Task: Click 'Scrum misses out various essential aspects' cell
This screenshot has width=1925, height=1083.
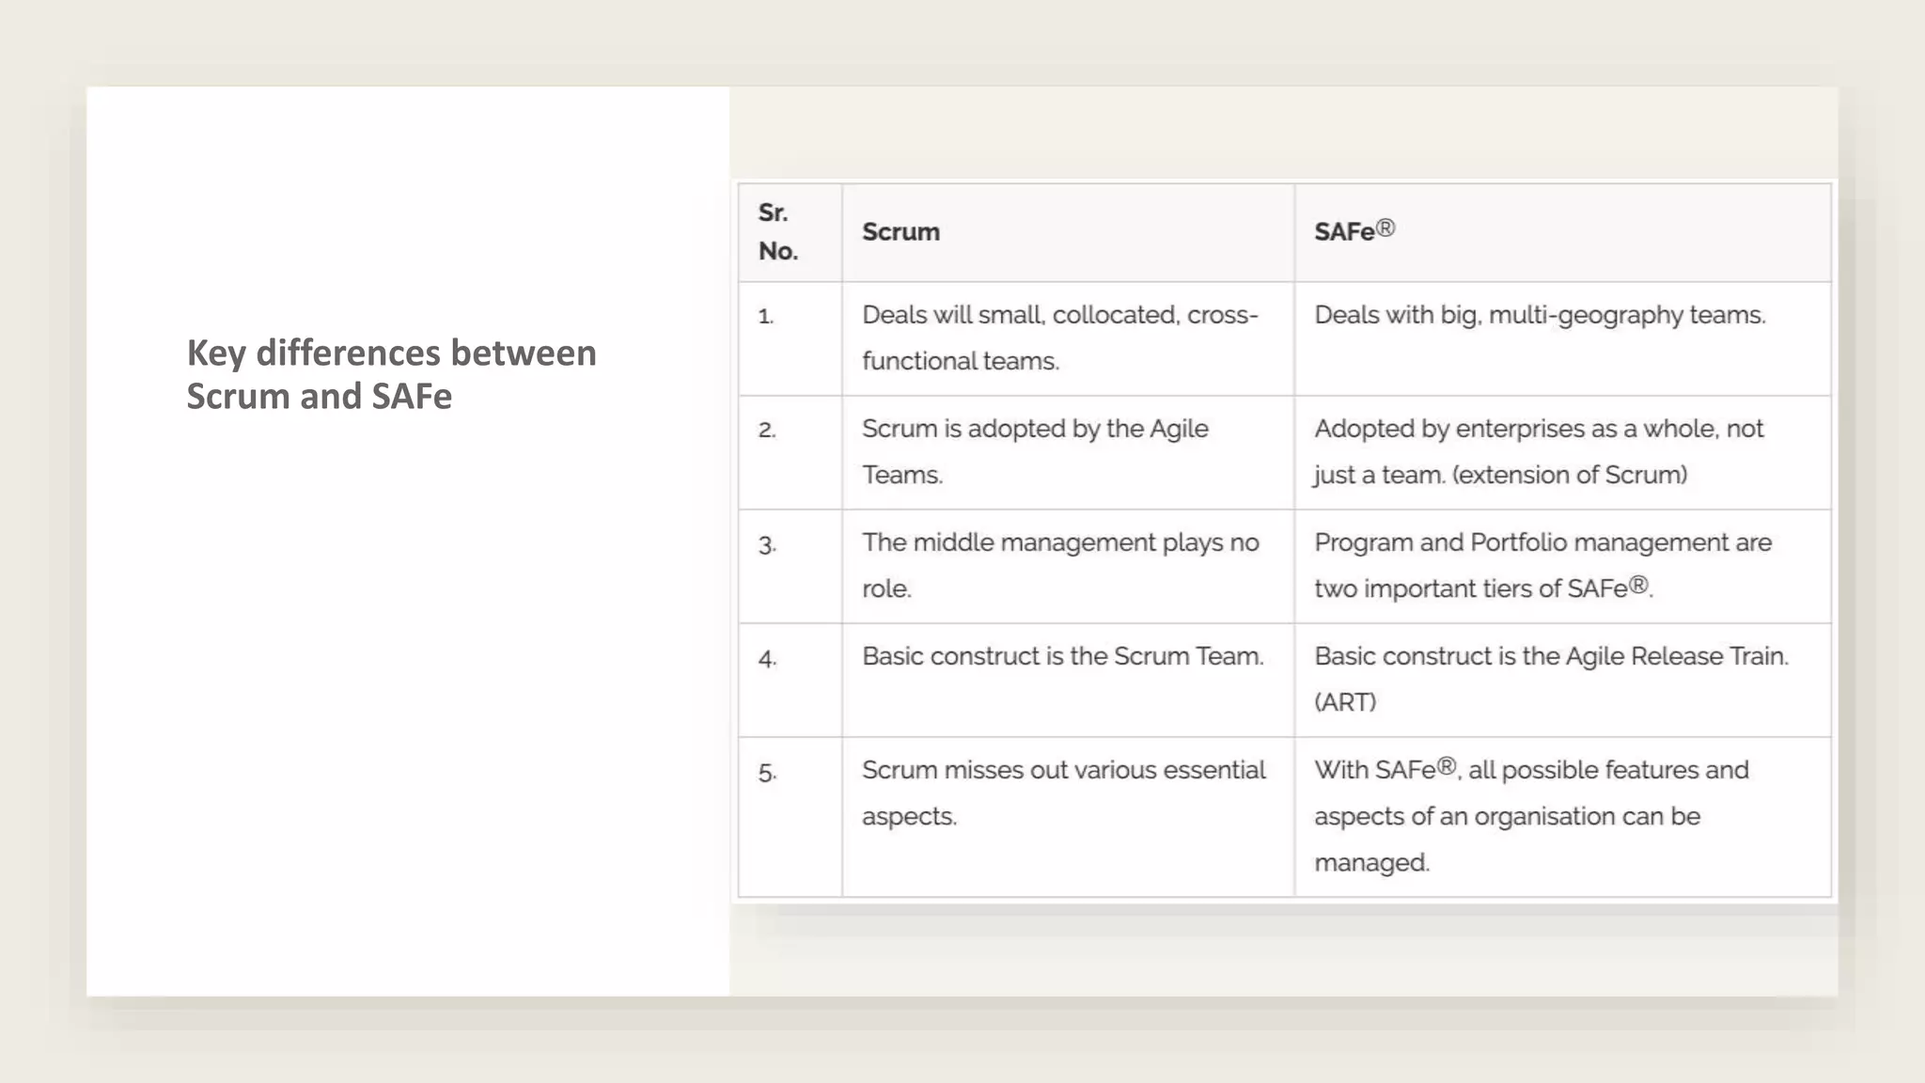Action: pos(1063,793)
